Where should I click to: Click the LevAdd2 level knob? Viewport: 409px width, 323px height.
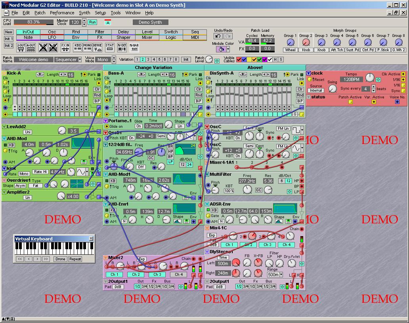[62, 130]
